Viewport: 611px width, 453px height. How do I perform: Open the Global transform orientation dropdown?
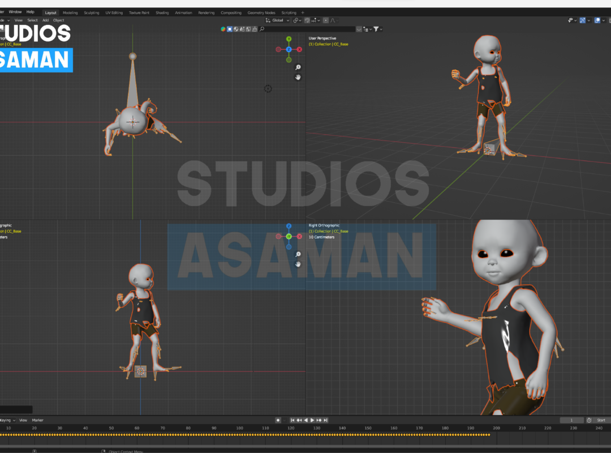pos(277,20)
